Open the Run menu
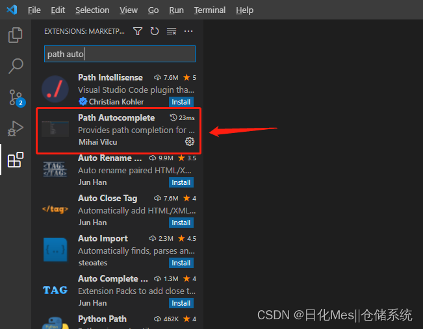Screen dimensions: 423x329 coord(176,10)
